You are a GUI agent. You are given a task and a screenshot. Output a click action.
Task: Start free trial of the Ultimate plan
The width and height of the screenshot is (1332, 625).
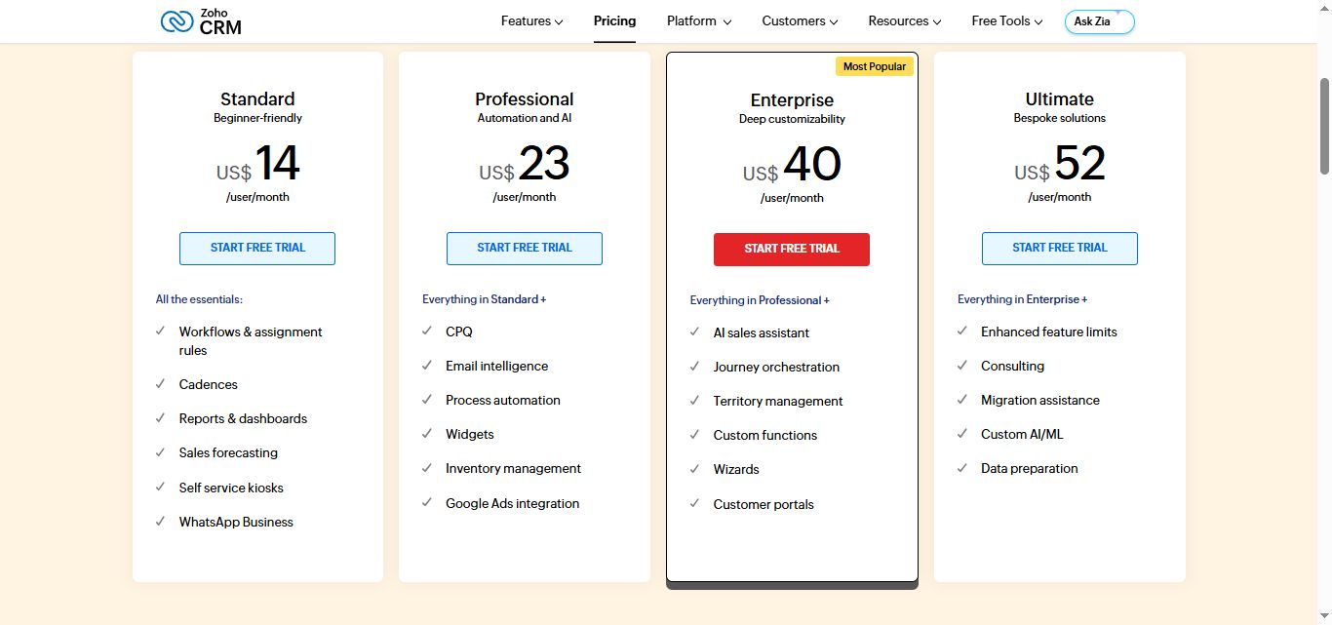point(1059,249)
